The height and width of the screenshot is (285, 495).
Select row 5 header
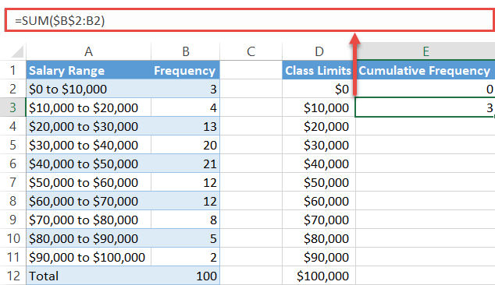pos(13,145)
